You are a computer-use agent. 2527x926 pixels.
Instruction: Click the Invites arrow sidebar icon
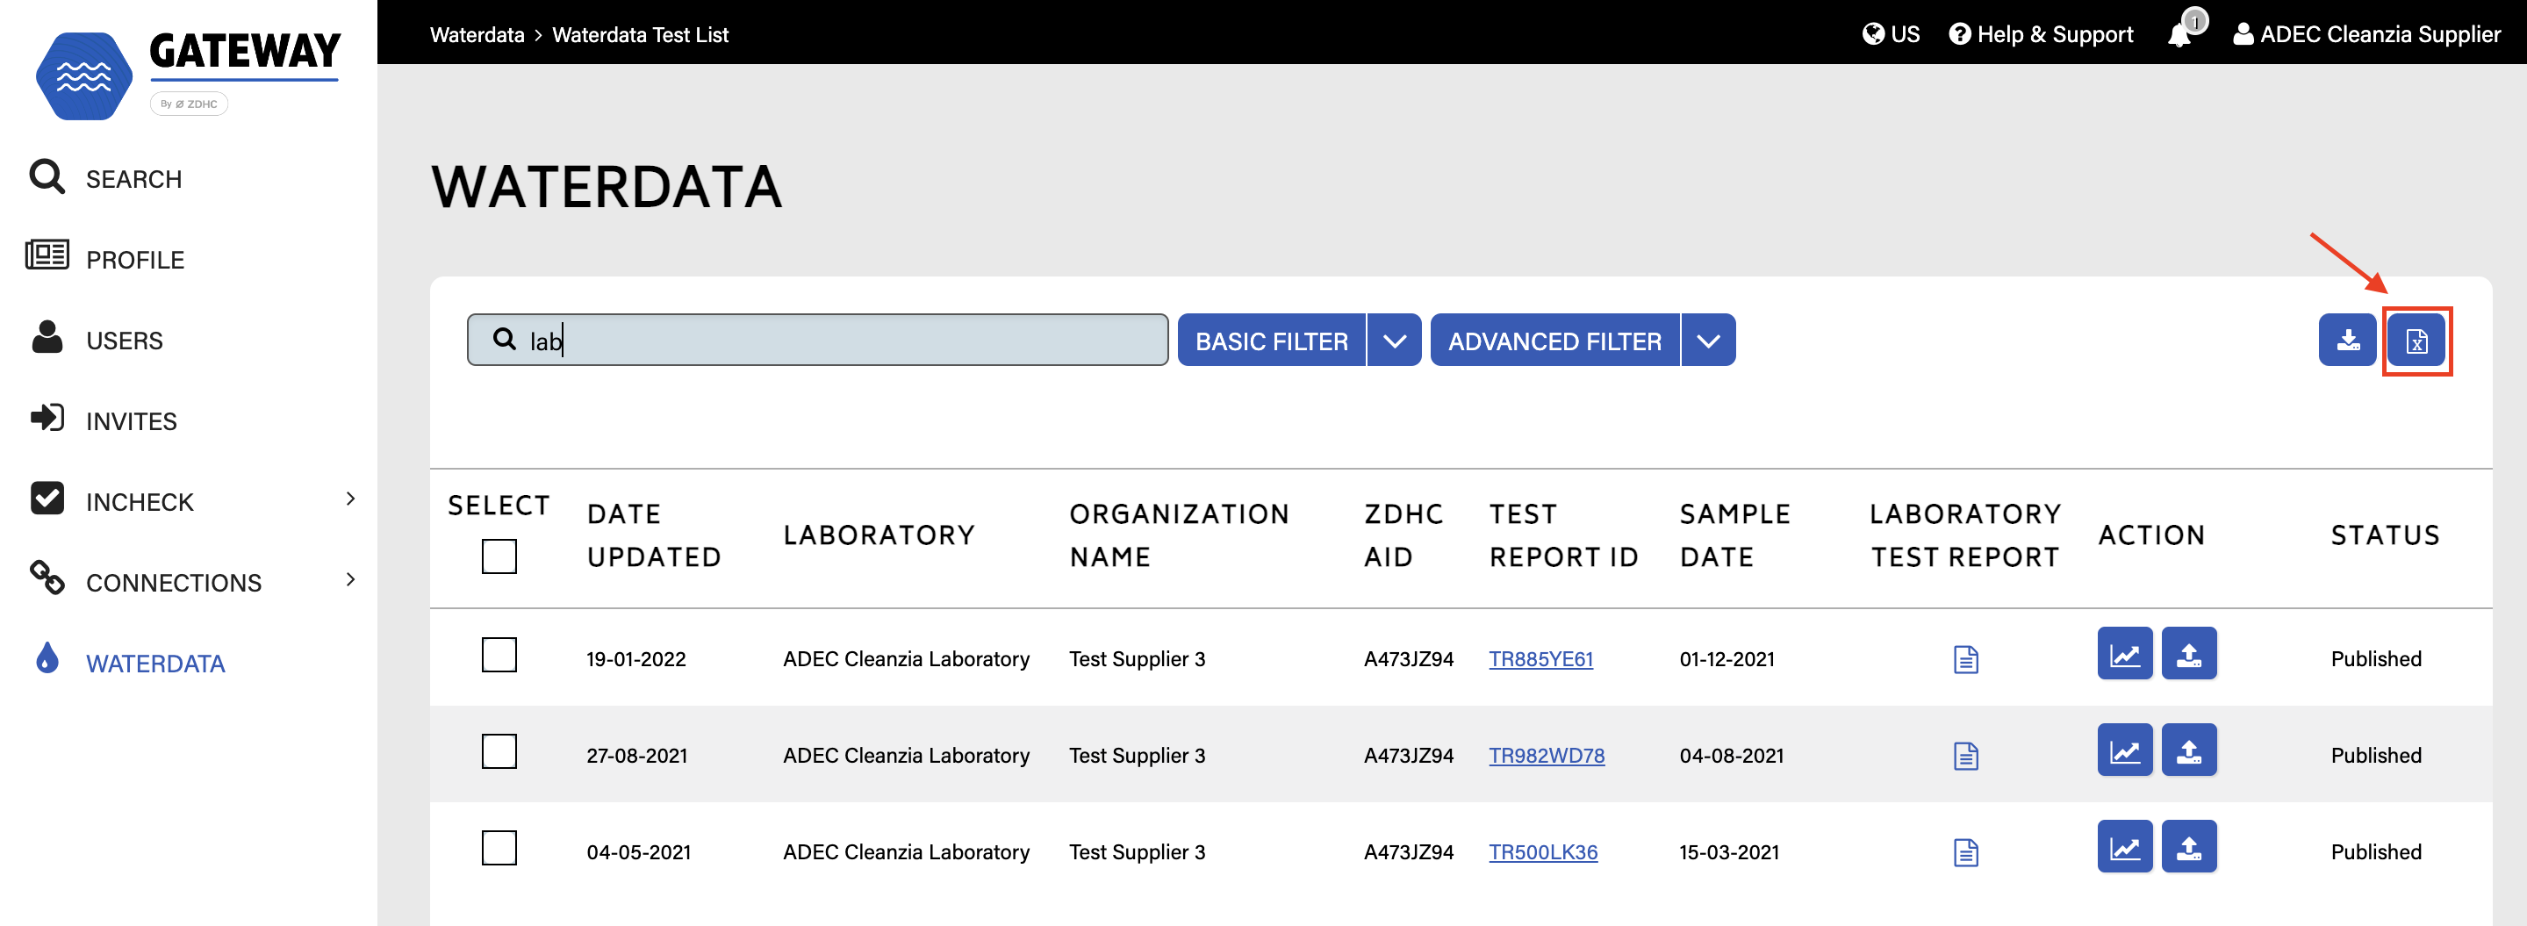tap(47, 418)
